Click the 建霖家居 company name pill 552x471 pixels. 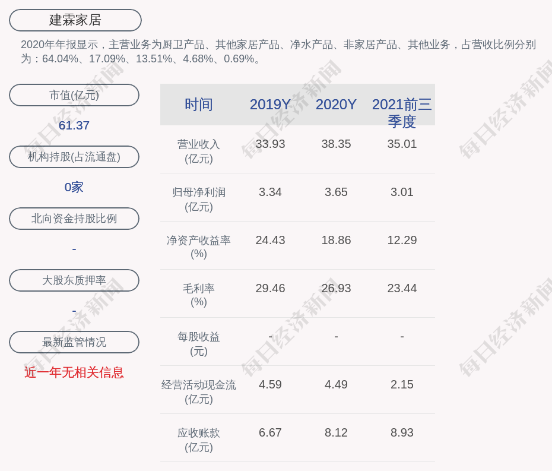[x=75, y=20]
